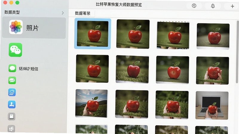This screenshot has height=134, width=239.
Task: Select first apple photo in second row
Action: tap(92, 68)
